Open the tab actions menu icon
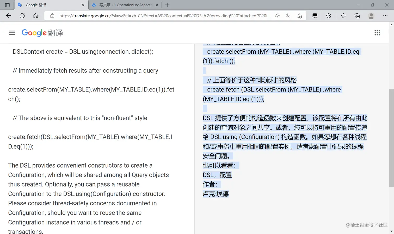The image size is (394, 234). pos(7,5)
